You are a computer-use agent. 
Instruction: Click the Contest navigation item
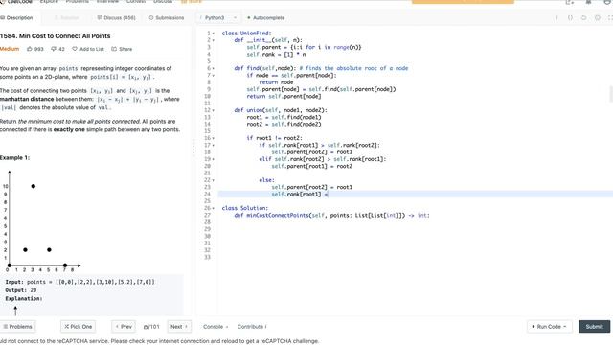(136, 2)
